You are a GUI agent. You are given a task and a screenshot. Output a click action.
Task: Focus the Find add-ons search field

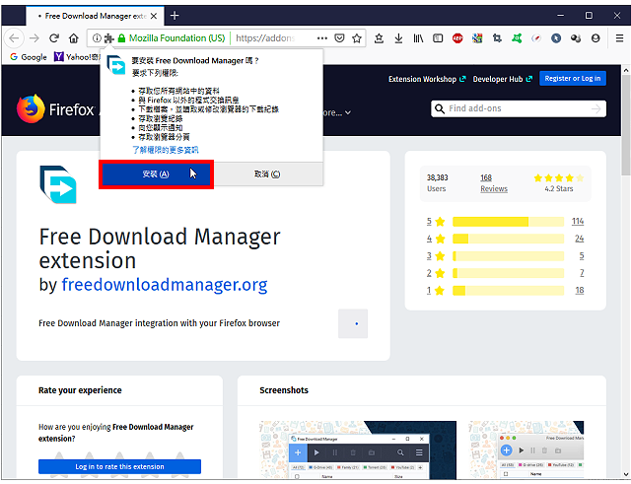pyautogui.click(x=519, y=108)
